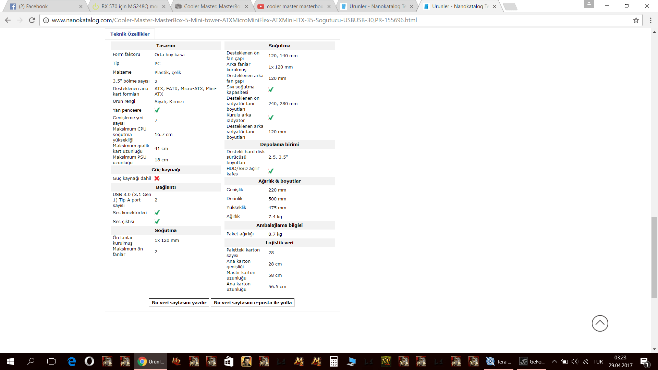Click Bu veri sayfasını e-posta ile yolla
The height and width of the screenshot is (370, 658).
[253, 303]
